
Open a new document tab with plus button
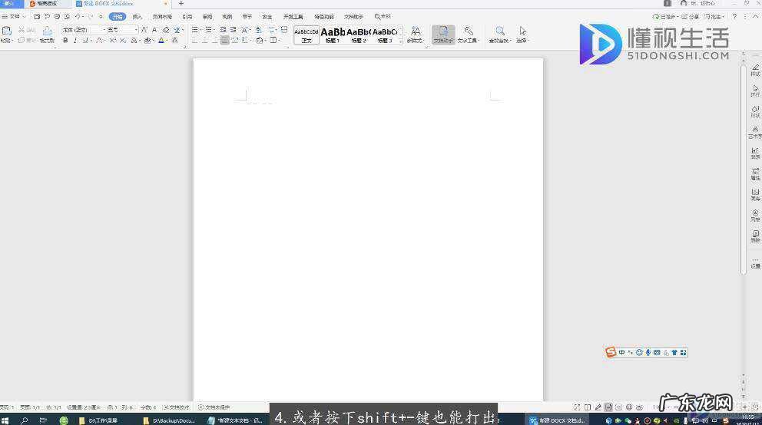pyautogui.click(x=181, y=4)
